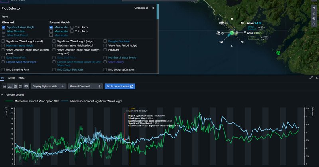The height and width of the screenshot is (167, 319).
Task: Enable observed Wave Direction checkbox
Action: 4,31
